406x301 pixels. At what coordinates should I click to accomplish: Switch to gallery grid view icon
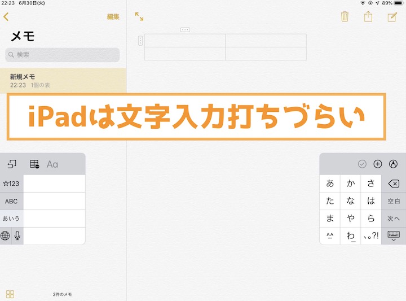click(10, 294)
